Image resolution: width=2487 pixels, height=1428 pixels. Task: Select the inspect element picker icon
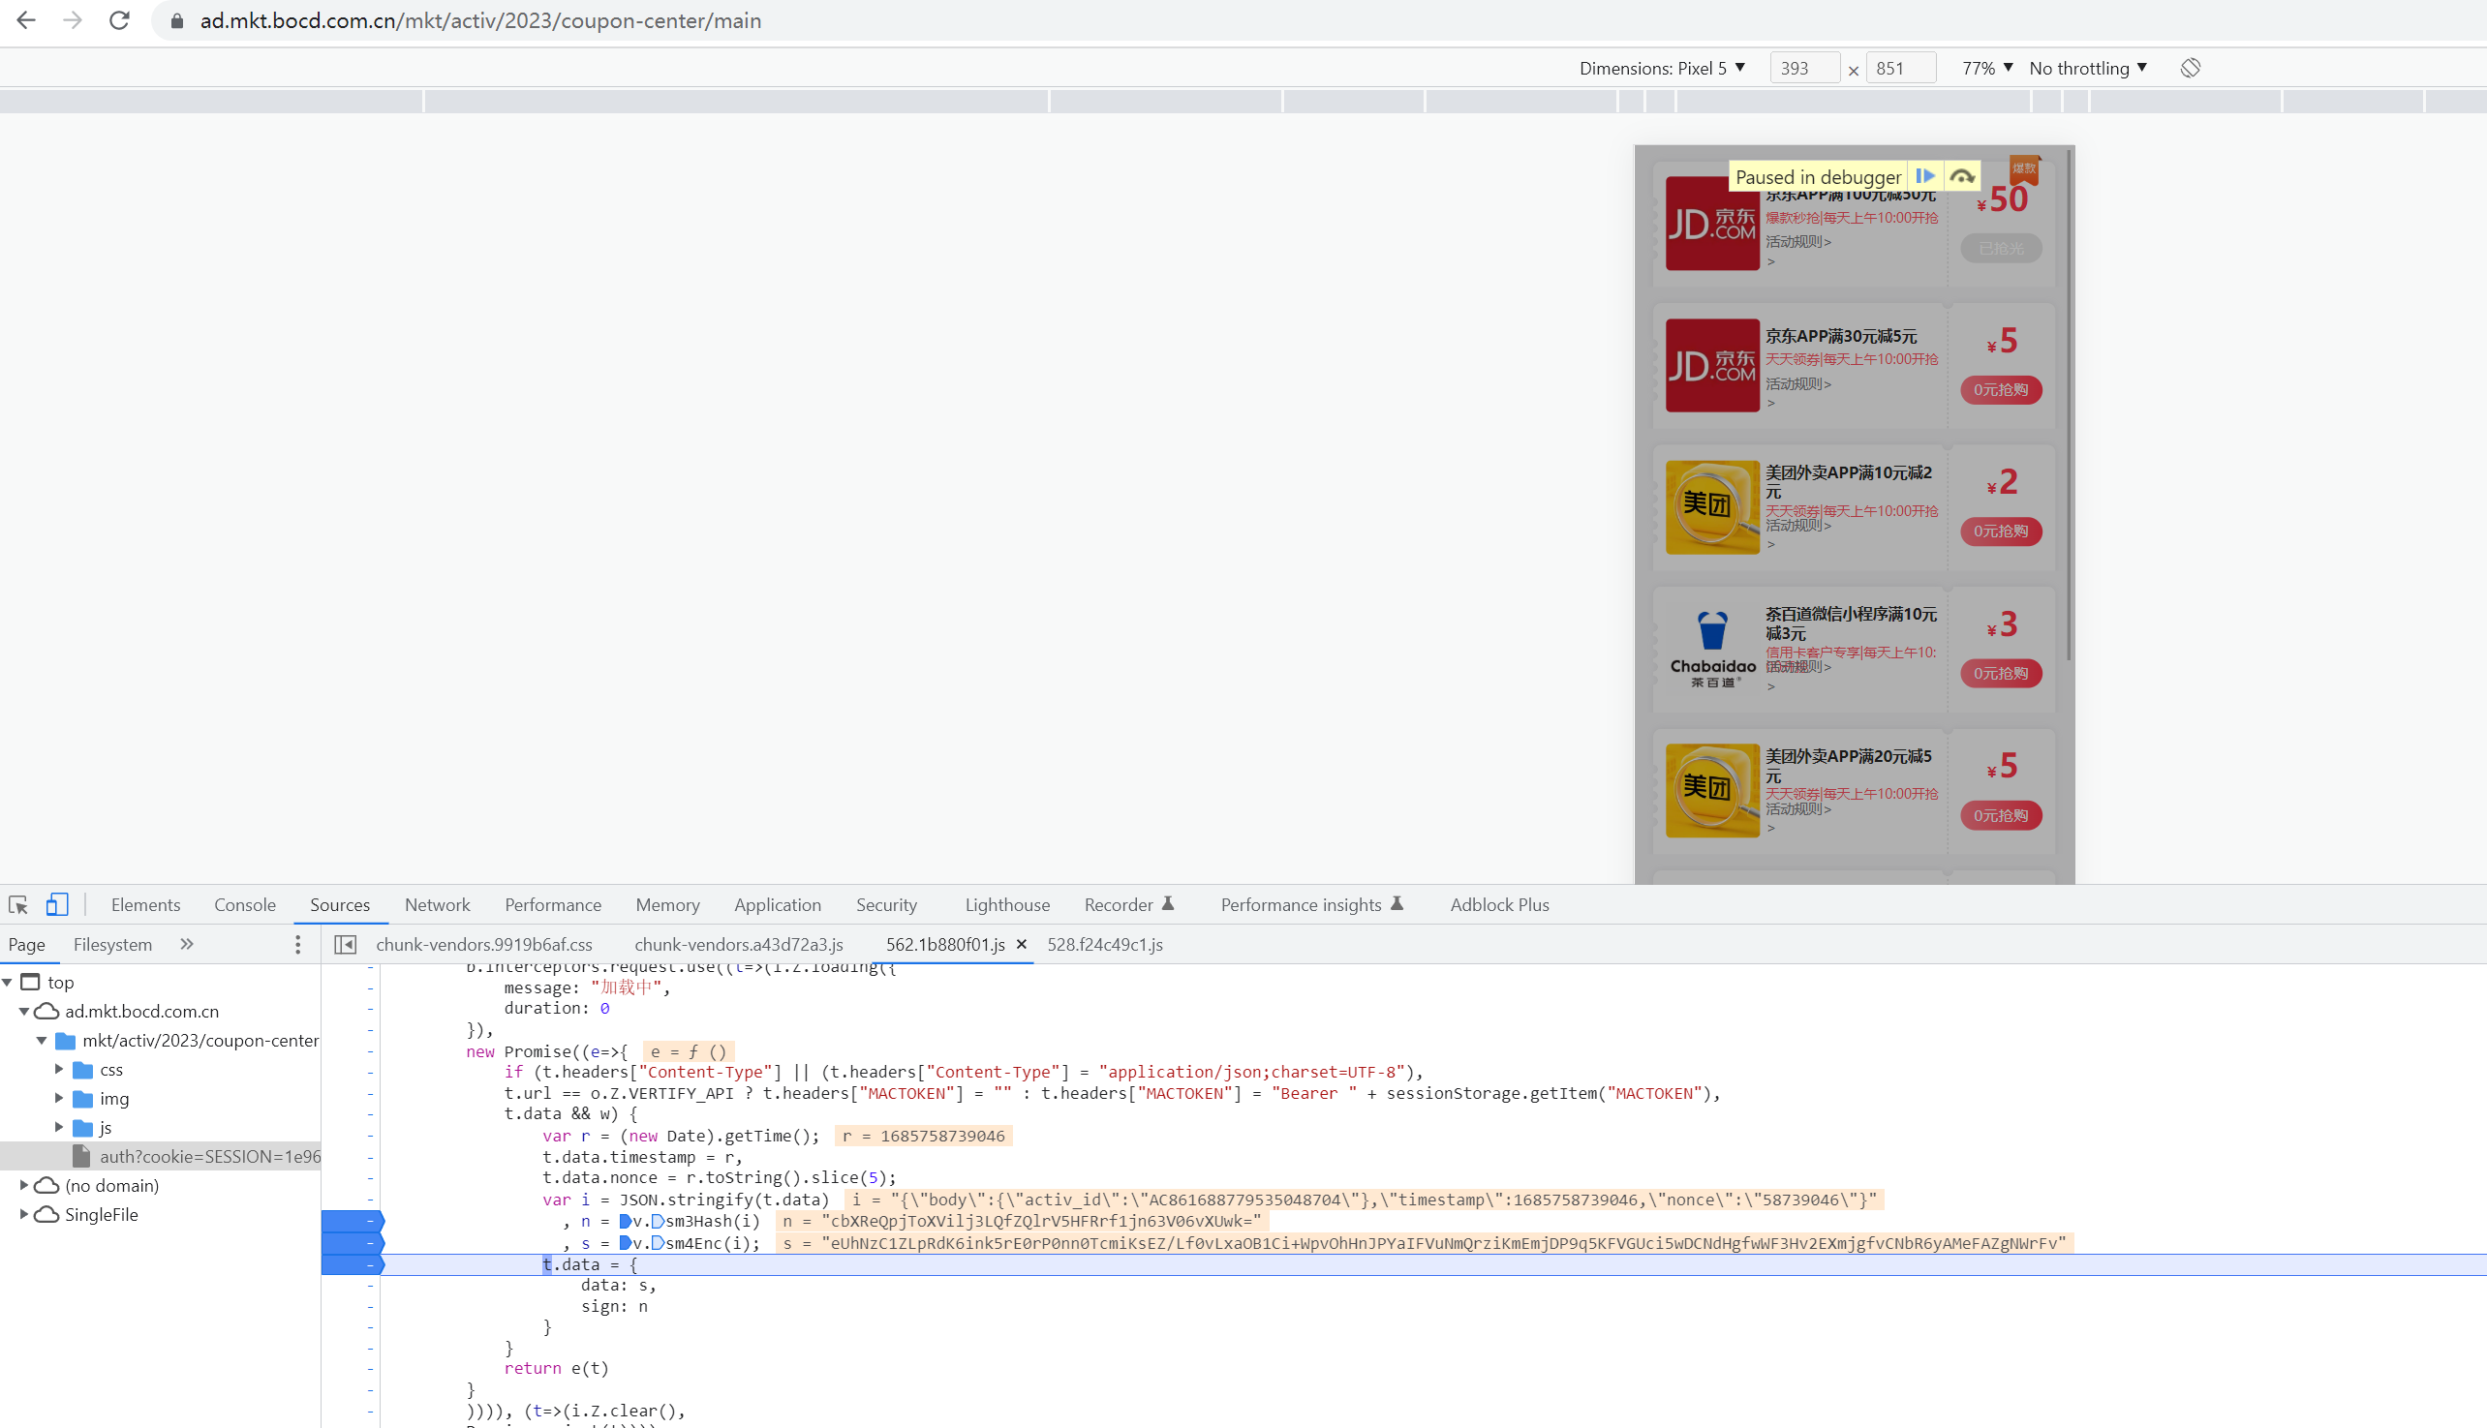point(18,904)
